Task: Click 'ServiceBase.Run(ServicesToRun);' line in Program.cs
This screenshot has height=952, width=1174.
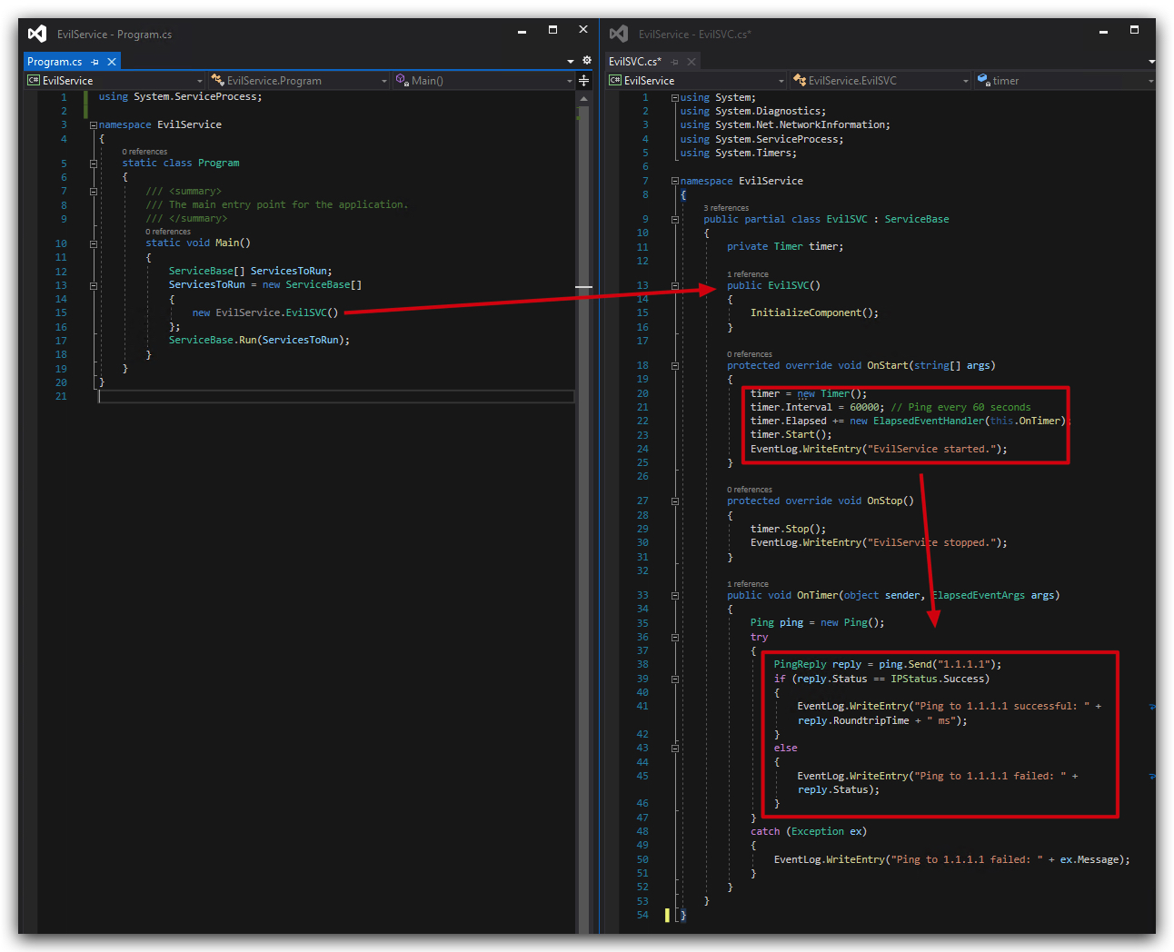Action: (259, 340)
